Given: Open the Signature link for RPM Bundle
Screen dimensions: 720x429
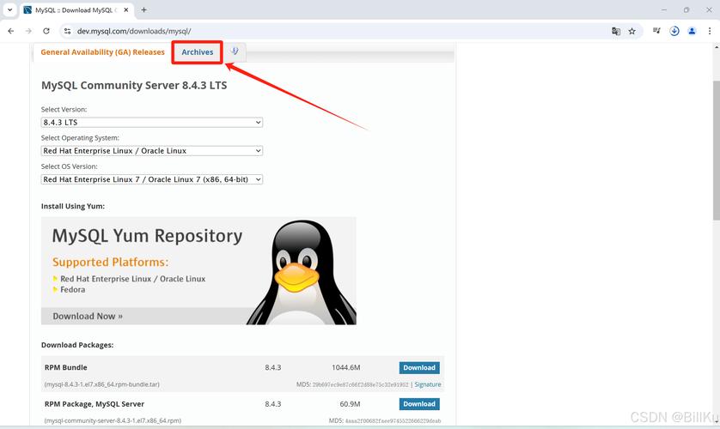Looking at the screenshot, I should click(428, 384).
